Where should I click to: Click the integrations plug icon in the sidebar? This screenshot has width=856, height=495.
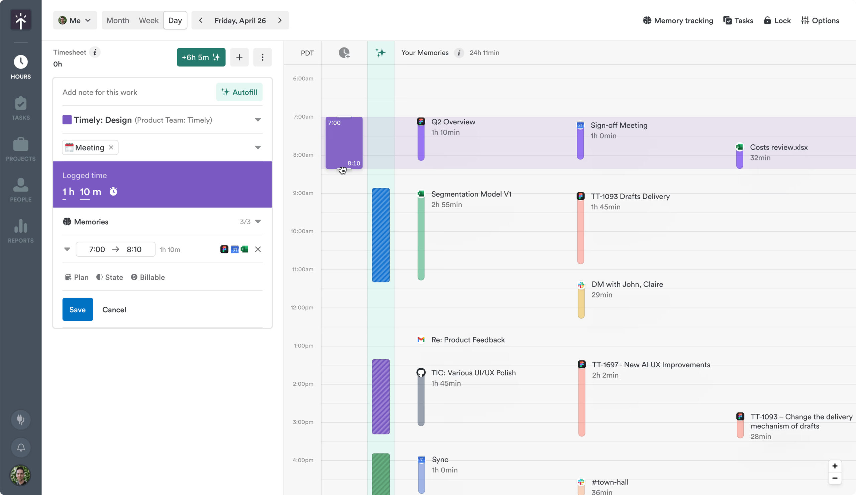pos(20,419)
